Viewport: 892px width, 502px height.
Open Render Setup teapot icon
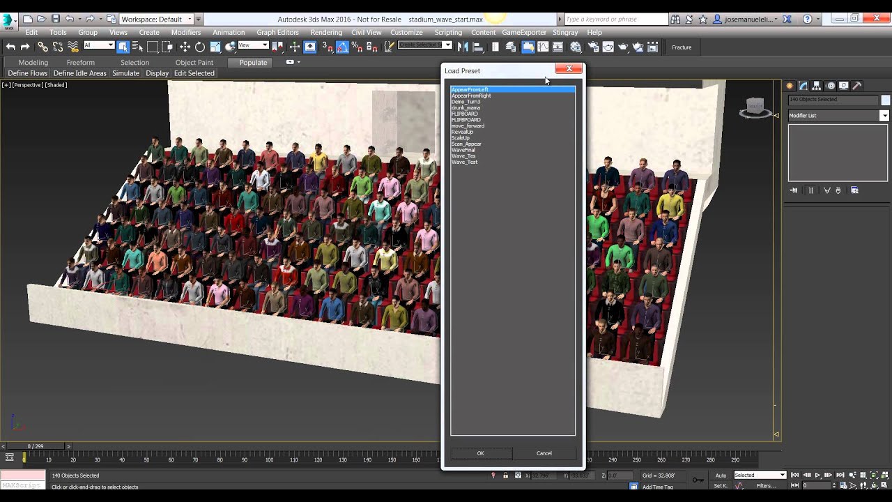coord(593,47)
